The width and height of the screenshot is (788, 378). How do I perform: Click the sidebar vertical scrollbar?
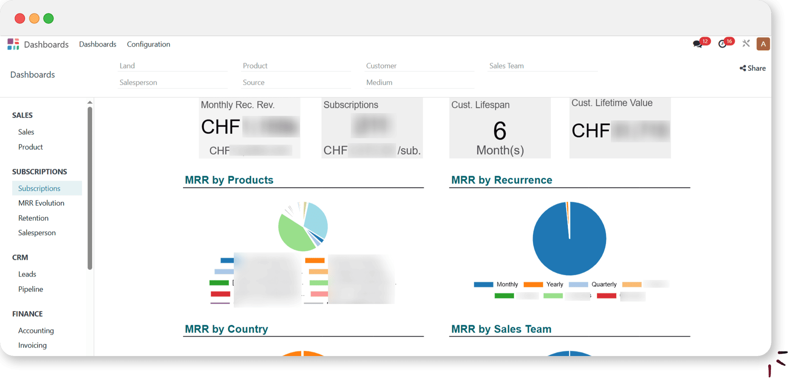[90, 188]
